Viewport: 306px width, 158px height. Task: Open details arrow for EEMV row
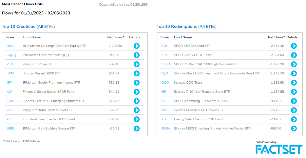point(294,128)
